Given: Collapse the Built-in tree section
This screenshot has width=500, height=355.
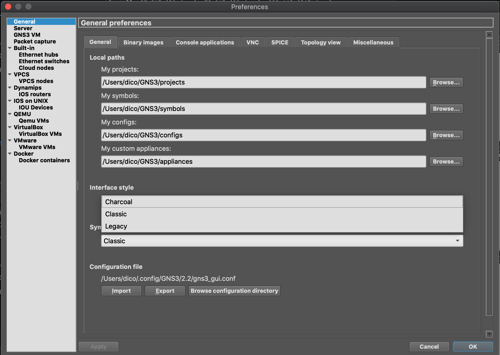Looking at the screenshot, I should (10, 48).
